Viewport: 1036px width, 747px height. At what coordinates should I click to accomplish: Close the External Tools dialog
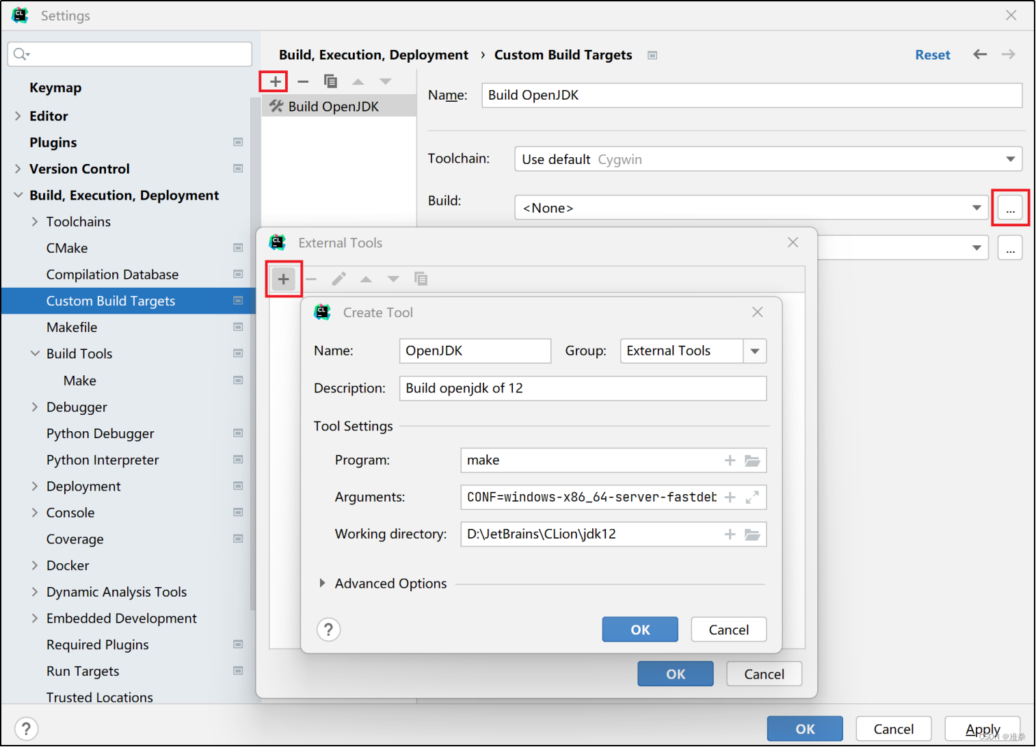(x=793, y=243)
